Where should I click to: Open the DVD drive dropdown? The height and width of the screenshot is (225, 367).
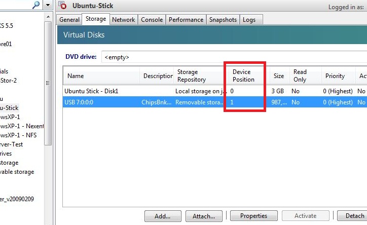pos(233,57)
